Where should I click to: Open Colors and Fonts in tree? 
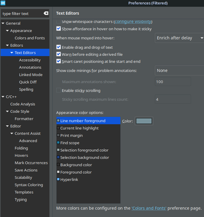click(x=29, y=38)
